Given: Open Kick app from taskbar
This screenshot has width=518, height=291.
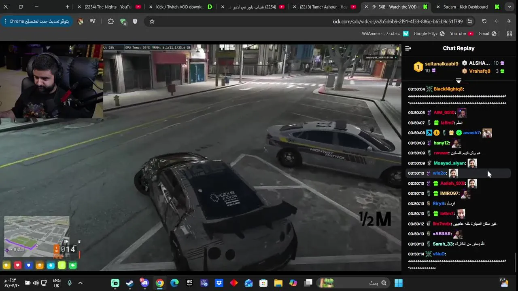Looking at the screenshot, I should [115, 283].
